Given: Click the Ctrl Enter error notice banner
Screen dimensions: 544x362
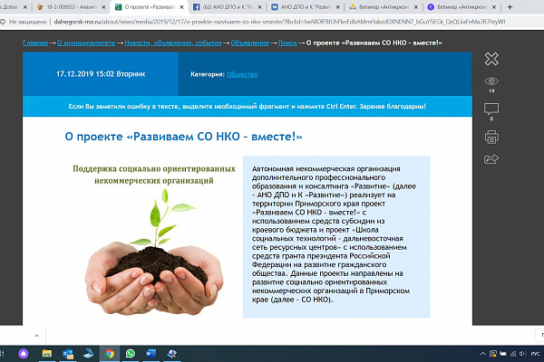Looking at the screenshot, I should tap(248, 107).
